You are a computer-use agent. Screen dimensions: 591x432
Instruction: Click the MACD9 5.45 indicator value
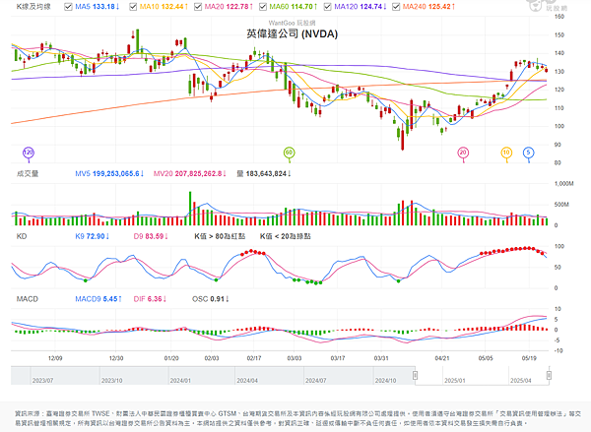pyautogui.click(x=98, y=299)
